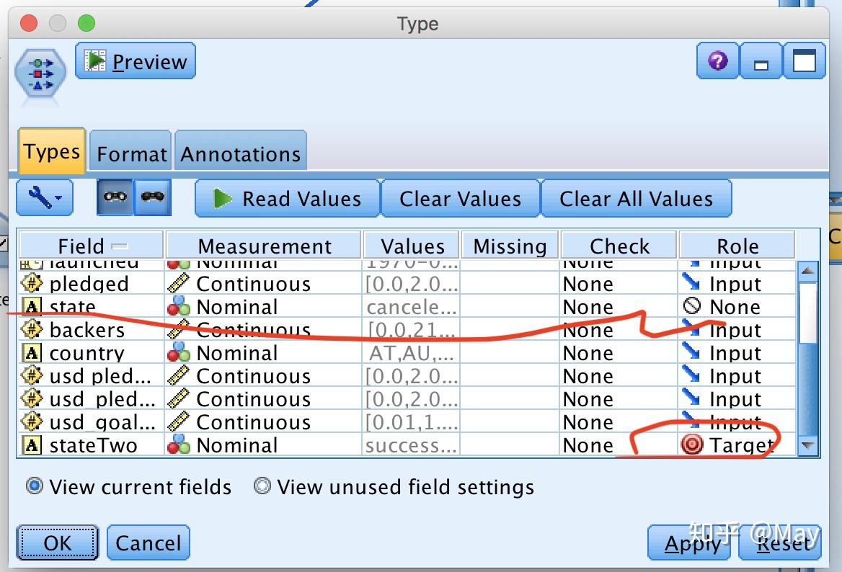Toggle the dark sunglasses icon button
This screenshot has width=842, height=572.
[153, 197]
